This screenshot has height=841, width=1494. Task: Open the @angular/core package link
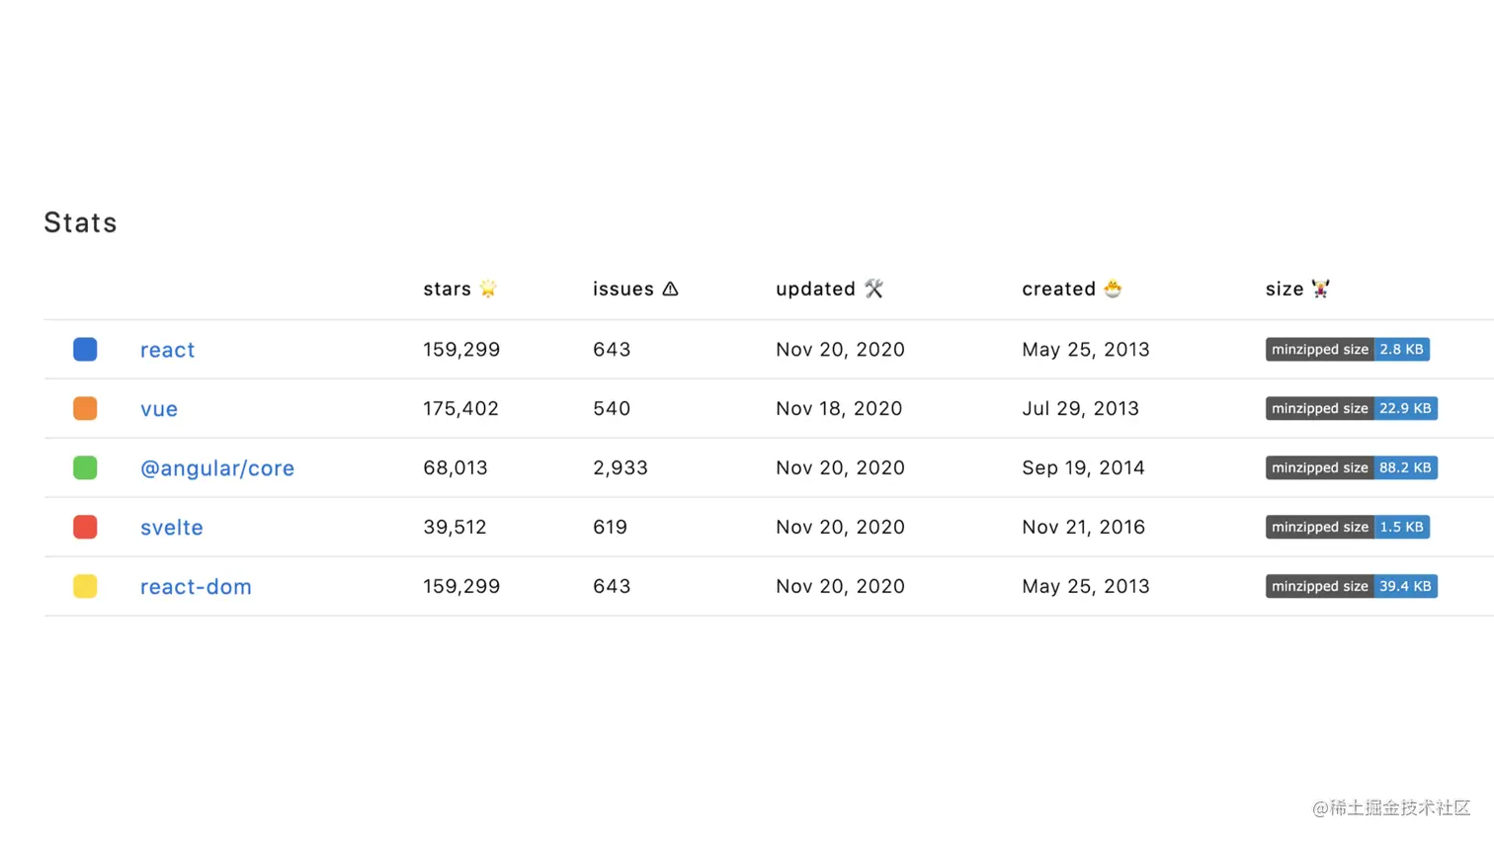coord(217,468)
